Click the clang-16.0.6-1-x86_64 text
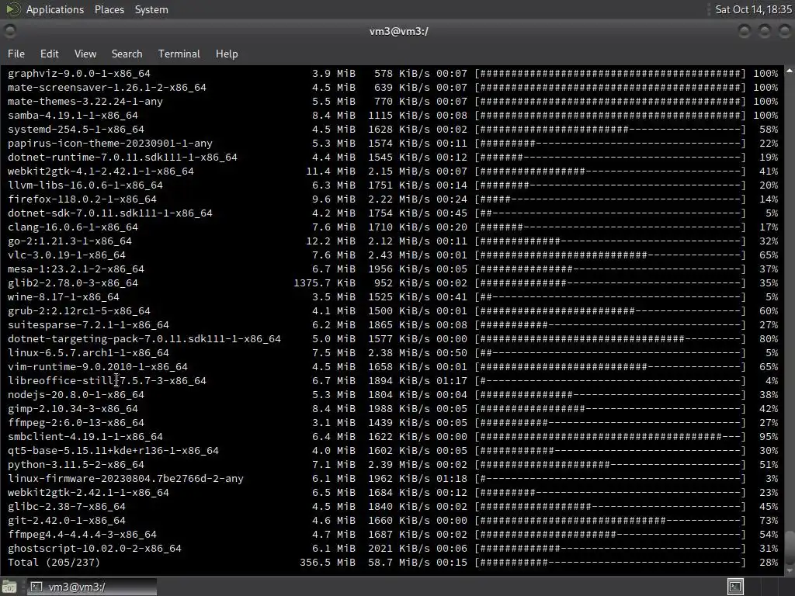This screenshot has height=596, width=795. (73, 227)
